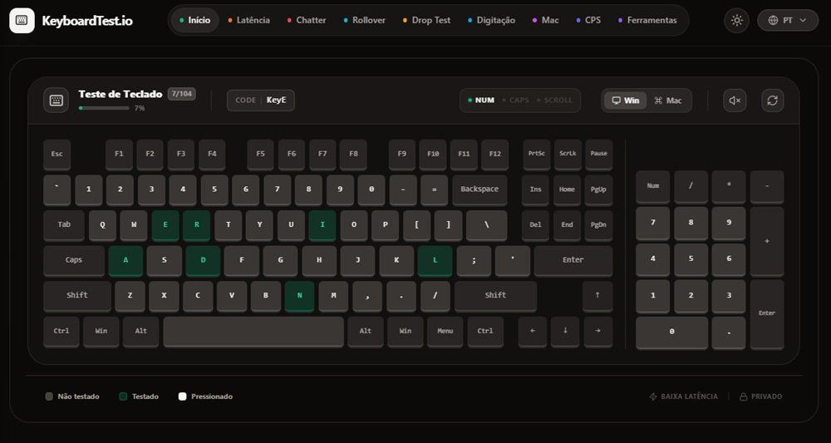This screenshot has height=443, width=831.
Task: Toggle the light/dark theme sun icon
Action: [x=735, y=20]
